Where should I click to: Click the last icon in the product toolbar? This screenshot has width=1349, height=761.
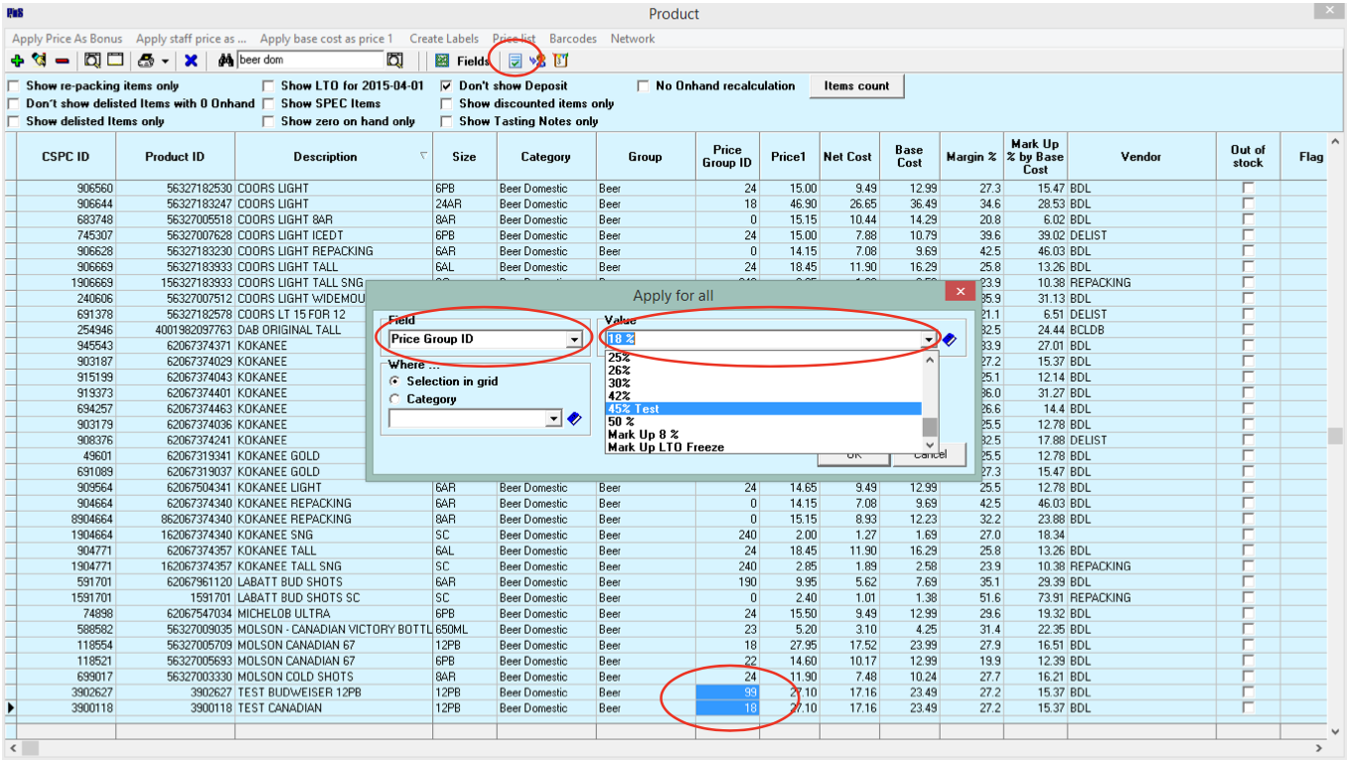coord(560,61)
